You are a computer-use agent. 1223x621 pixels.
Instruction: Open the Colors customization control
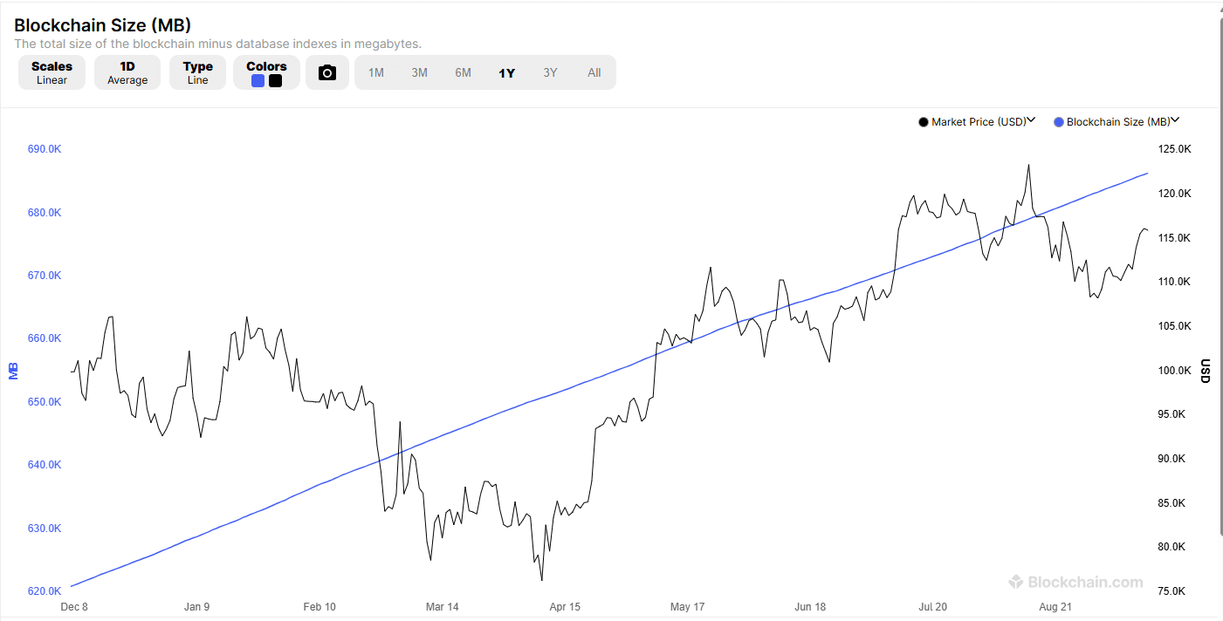coord(265,72)
